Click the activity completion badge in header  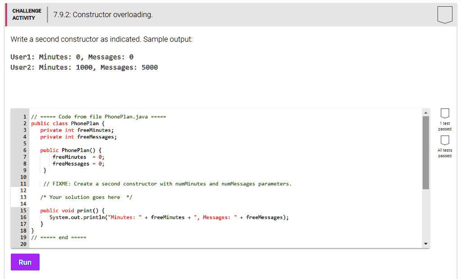[444, 14]
